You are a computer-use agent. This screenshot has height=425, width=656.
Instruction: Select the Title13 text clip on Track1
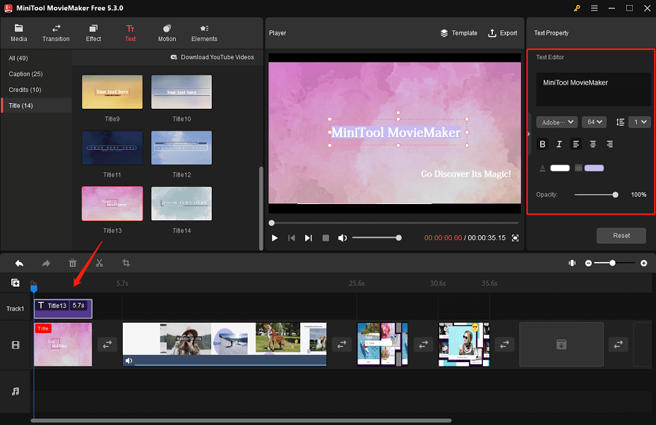click(63, 309)
